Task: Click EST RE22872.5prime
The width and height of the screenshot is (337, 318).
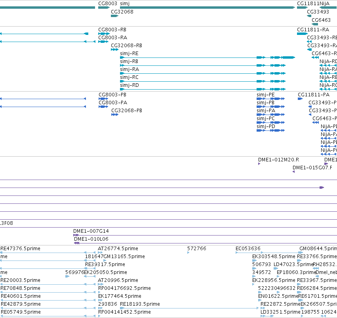Action: pos(280,304)
